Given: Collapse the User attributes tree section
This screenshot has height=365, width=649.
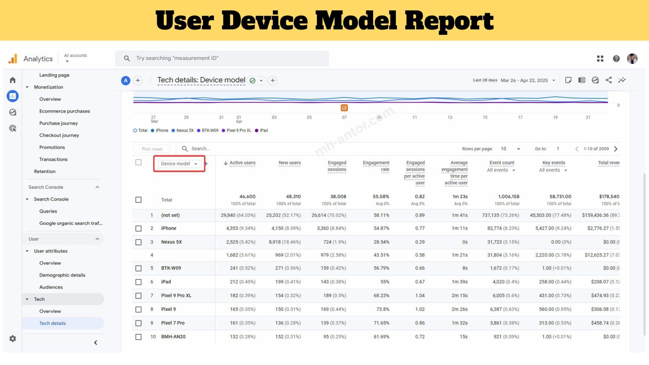Looking at the screenshot, I should (27, 251).
